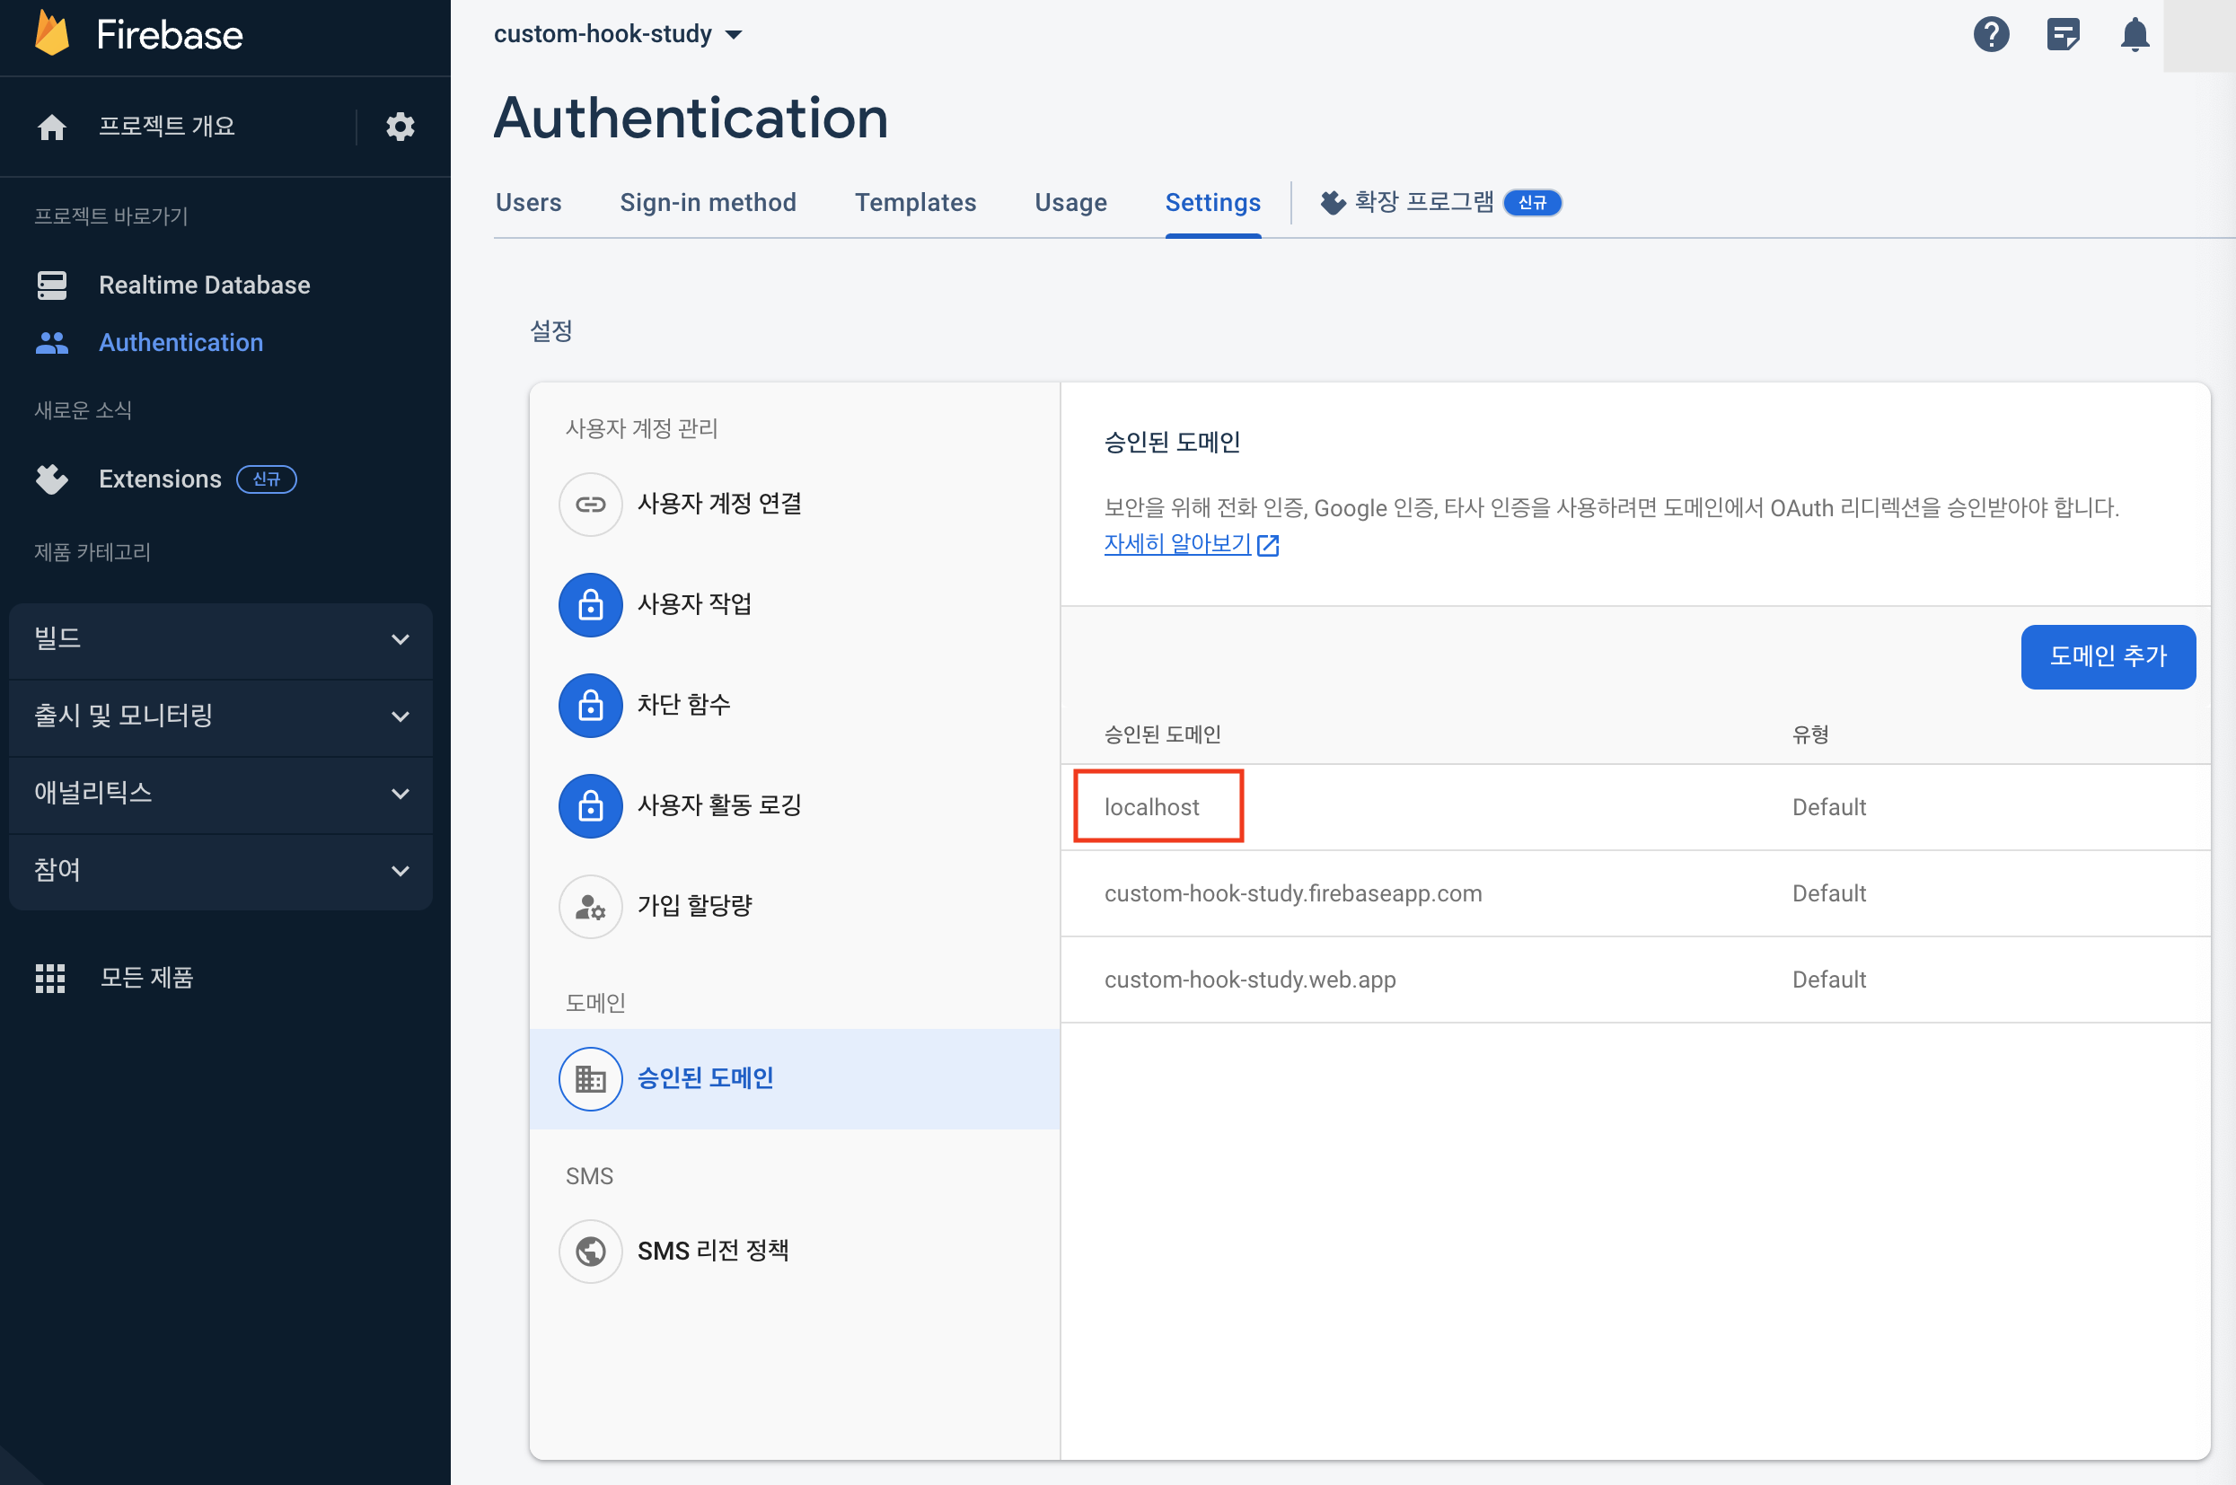This screenshot has height=1485, width=2236.
Task: Open SMS 리전 정책 setting
Action: click(x=712, y=1250)
